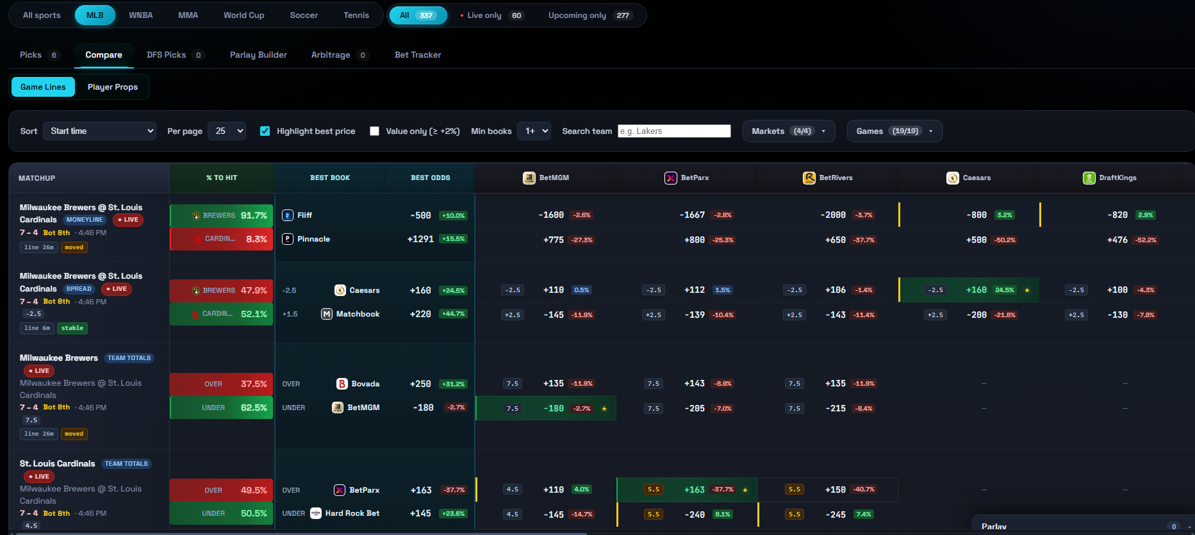Select the Tennis sport tab
The width and height of the screenshot is (1195, 535).
point(356,15)
